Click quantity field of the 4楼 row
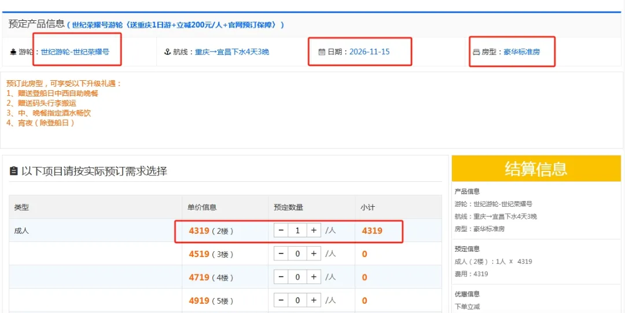Screen dimensions: 625x313 [x=297, y=277]
